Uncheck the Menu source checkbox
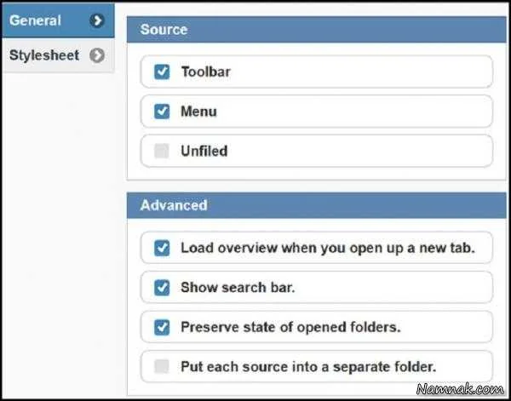The height and width of the screenshot is (401, 511). click(x=162, y=112)
